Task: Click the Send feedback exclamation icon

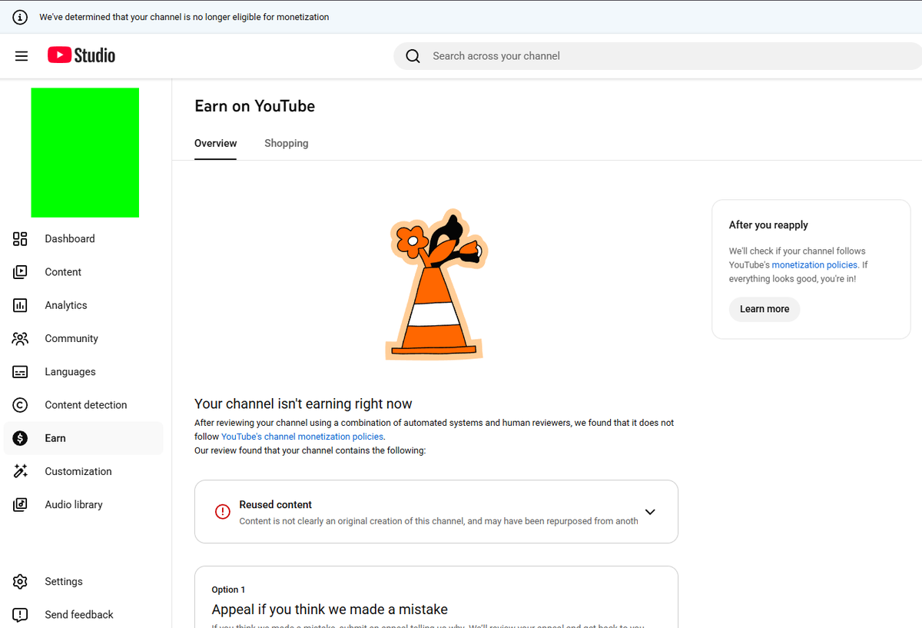Action: coord(20,615)
